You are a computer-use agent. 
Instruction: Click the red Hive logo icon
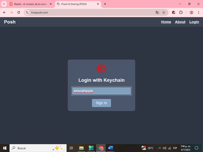[x=101, y=68]
